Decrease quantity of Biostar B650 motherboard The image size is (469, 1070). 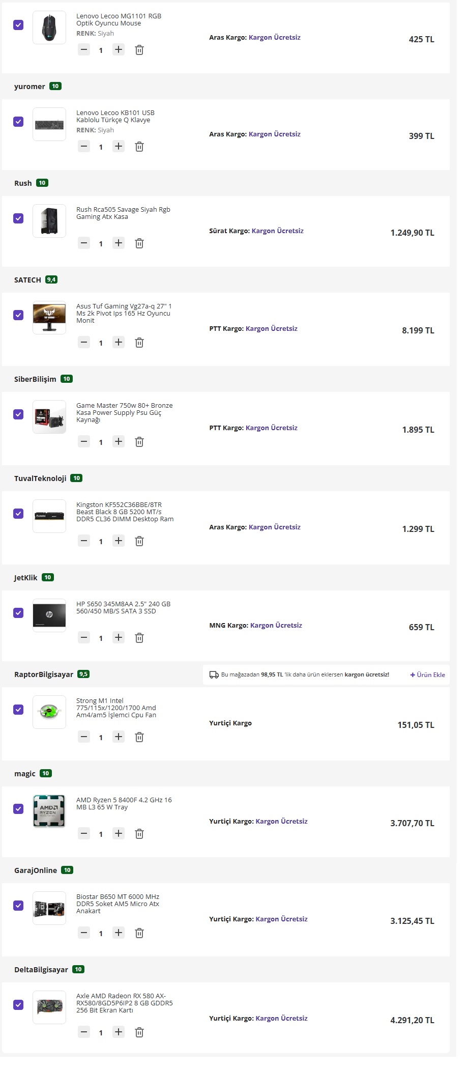(x=84, y=933)
